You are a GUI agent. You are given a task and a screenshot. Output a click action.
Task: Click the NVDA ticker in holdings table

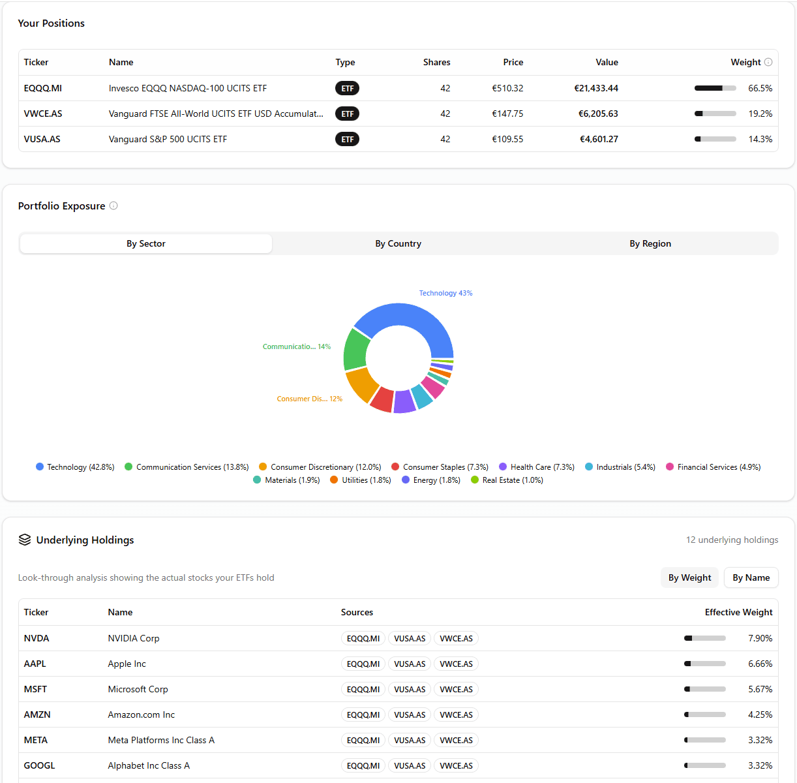pyautogui.click(x=37, y=638)
